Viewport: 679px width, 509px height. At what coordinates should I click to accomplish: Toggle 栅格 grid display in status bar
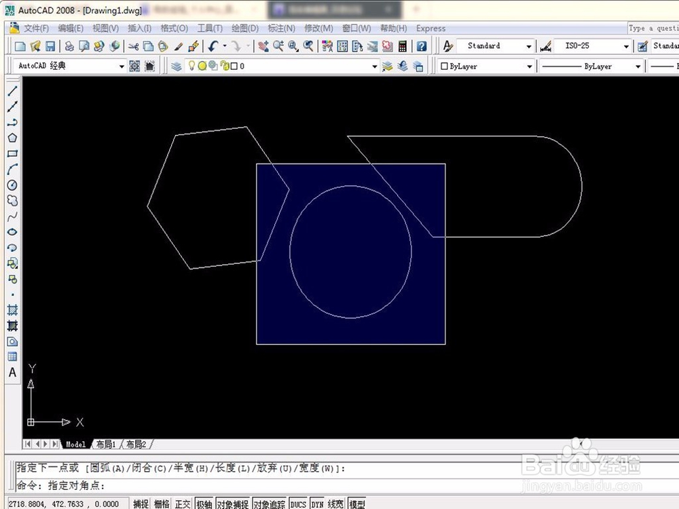(162, 504)
